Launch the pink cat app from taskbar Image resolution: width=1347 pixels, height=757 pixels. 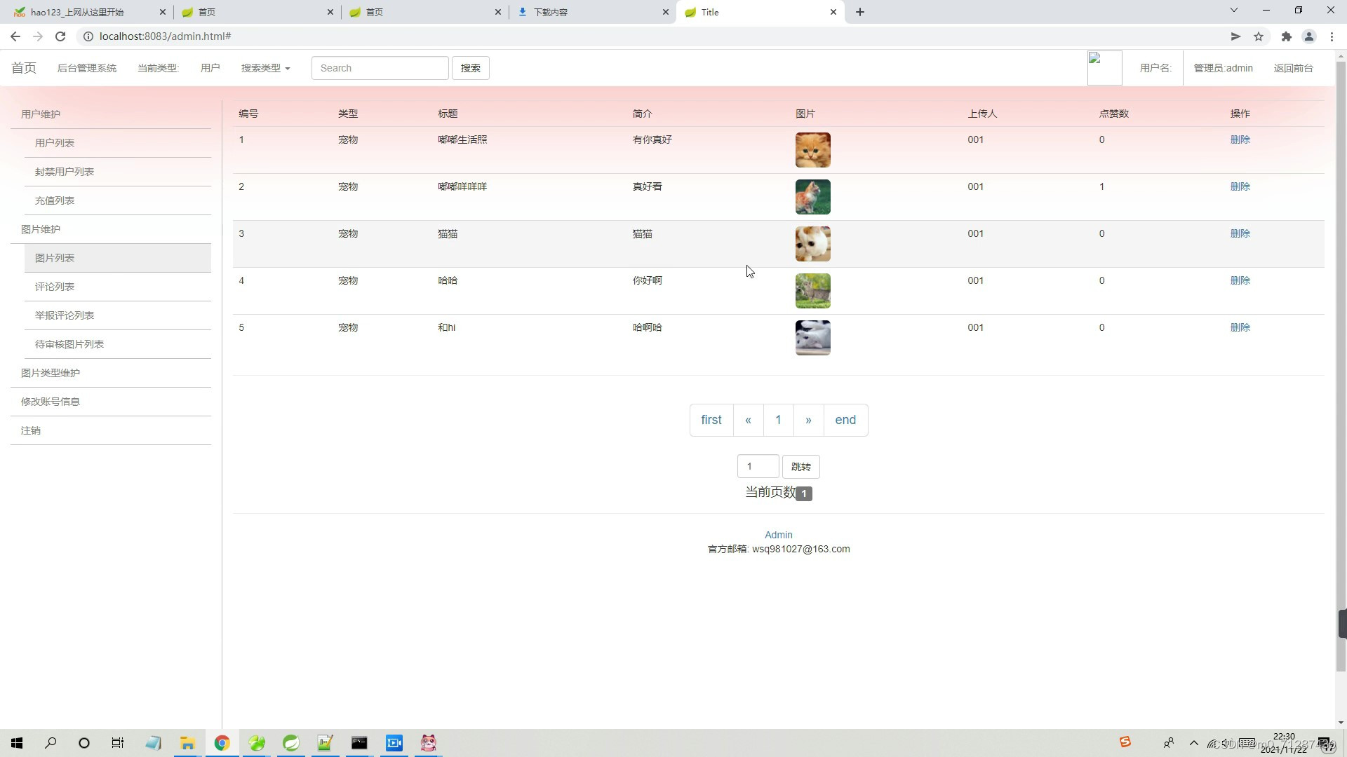click(428, 743)
